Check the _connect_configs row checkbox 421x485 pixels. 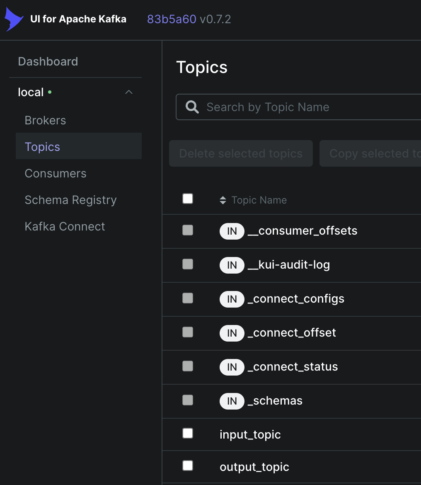(x=188, y=298)
